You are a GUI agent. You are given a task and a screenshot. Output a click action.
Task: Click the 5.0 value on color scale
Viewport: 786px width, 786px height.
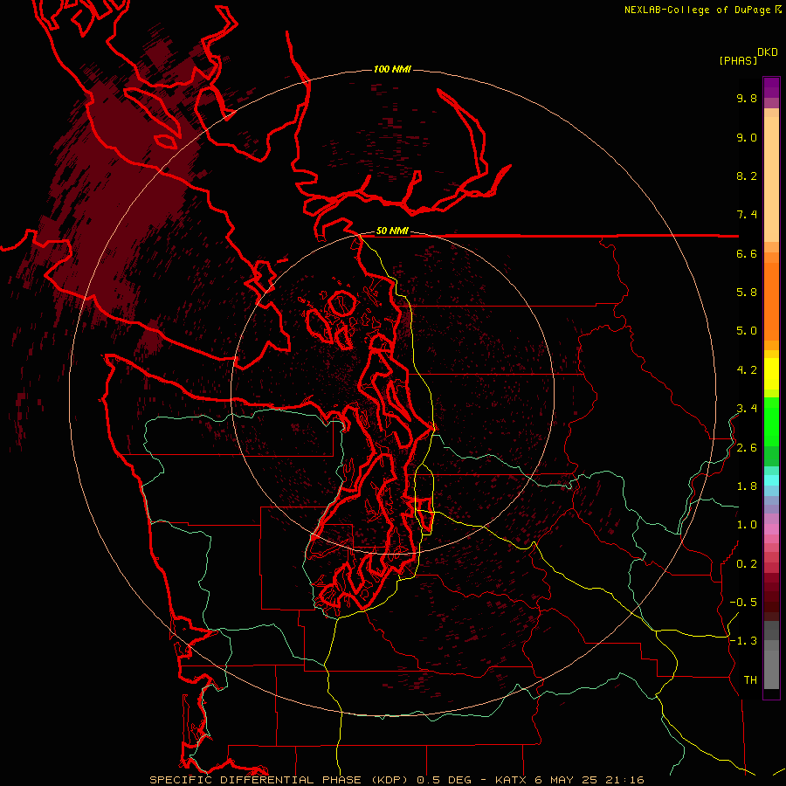pos(747,331)
